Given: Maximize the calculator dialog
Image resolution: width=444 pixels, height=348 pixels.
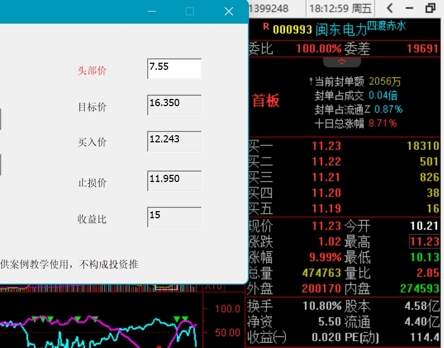Looking at the screenshot, I should click(x=189, y=12).
